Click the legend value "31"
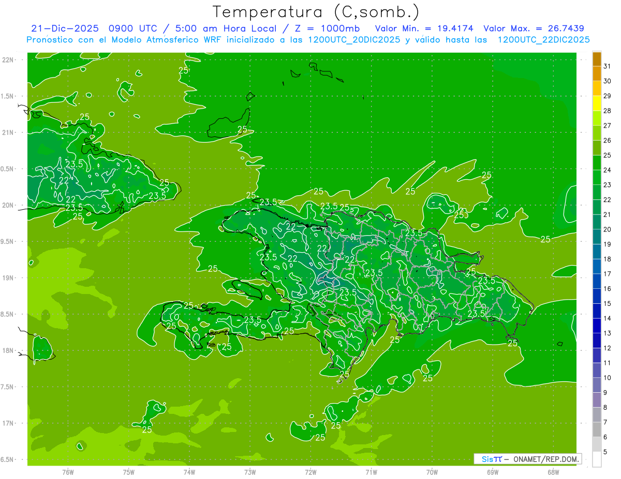 point(608,66)
